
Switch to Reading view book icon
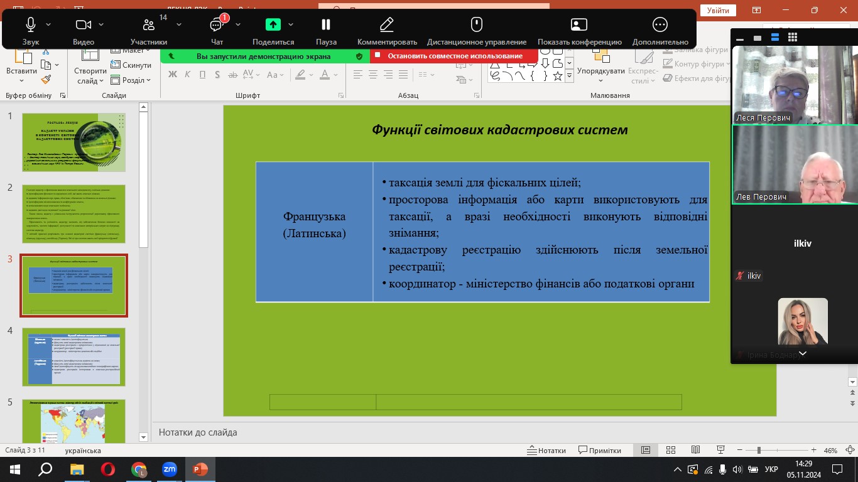[x=695, y=451]
